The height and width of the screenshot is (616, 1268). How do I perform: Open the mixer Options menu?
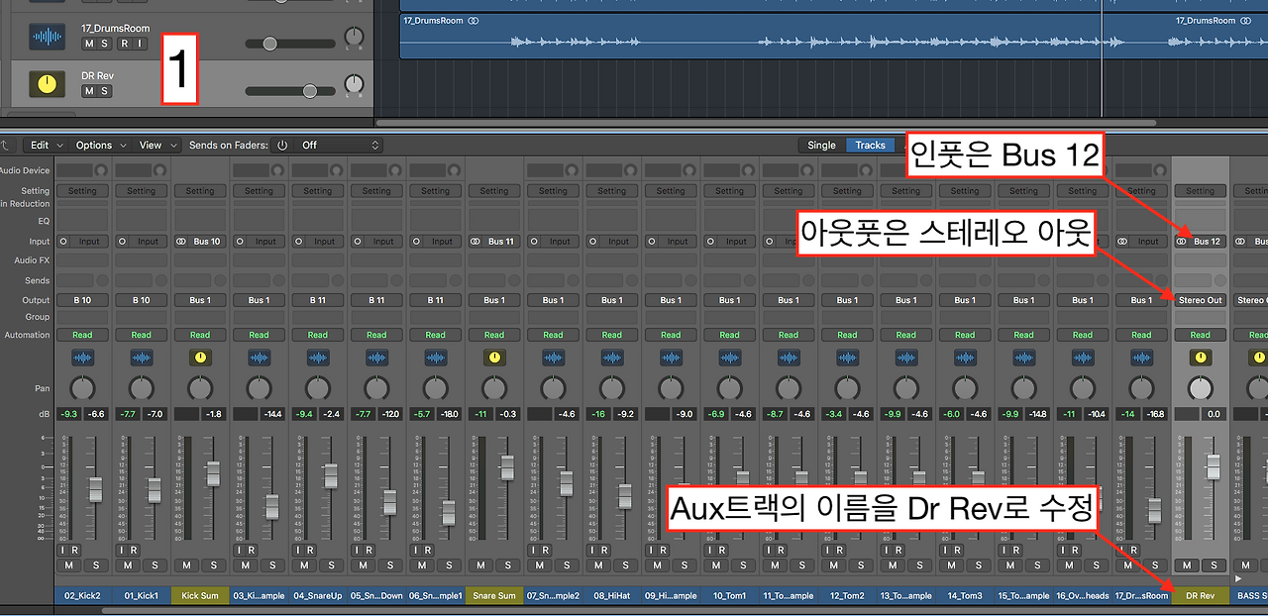click(x=99, y=145)
